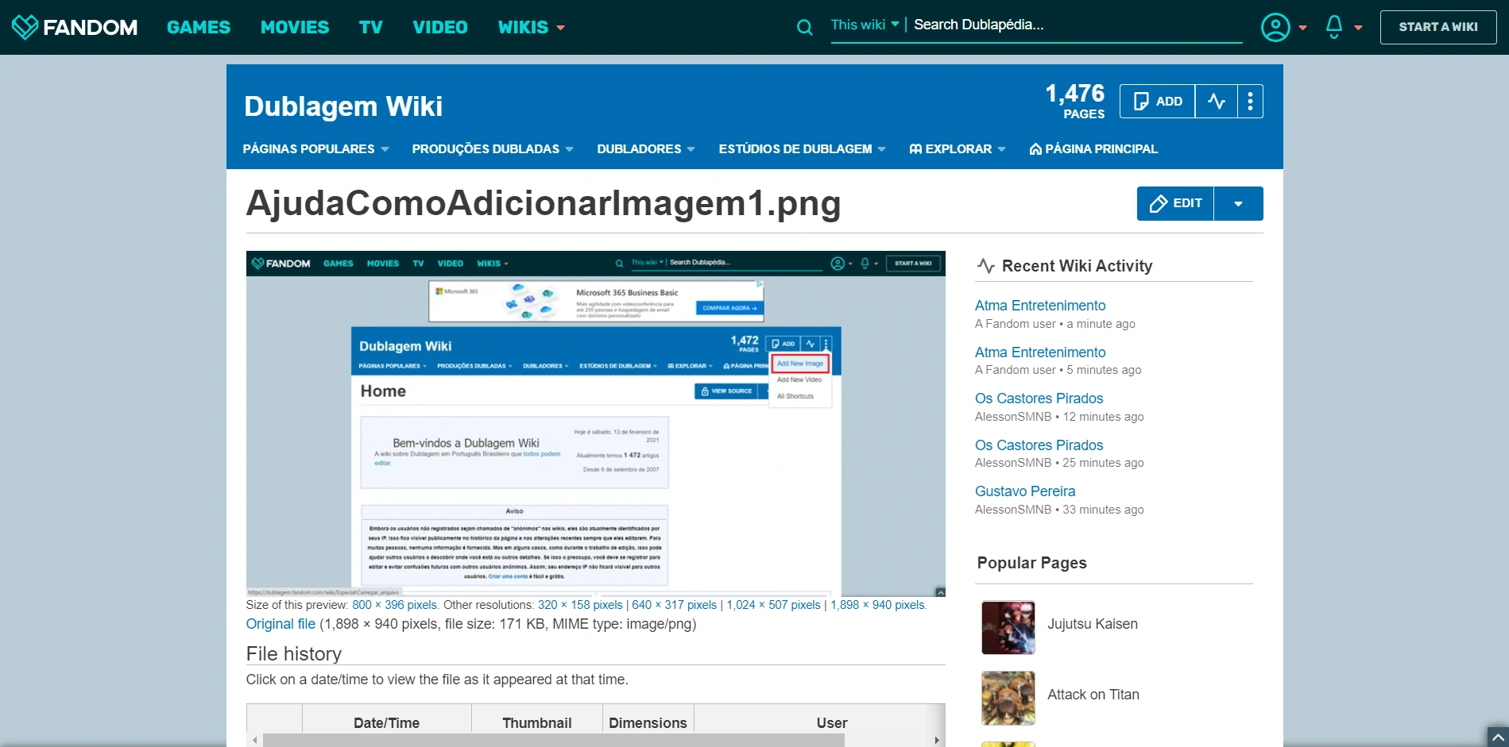Open the notifications bell

1334,27
